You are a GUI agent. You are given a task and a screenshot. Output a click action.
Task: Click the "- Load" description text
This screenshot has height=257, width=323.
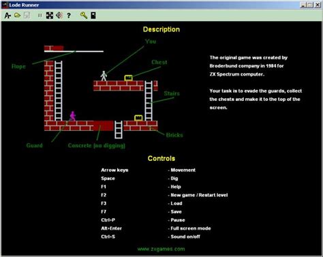[x=175, y=203]
